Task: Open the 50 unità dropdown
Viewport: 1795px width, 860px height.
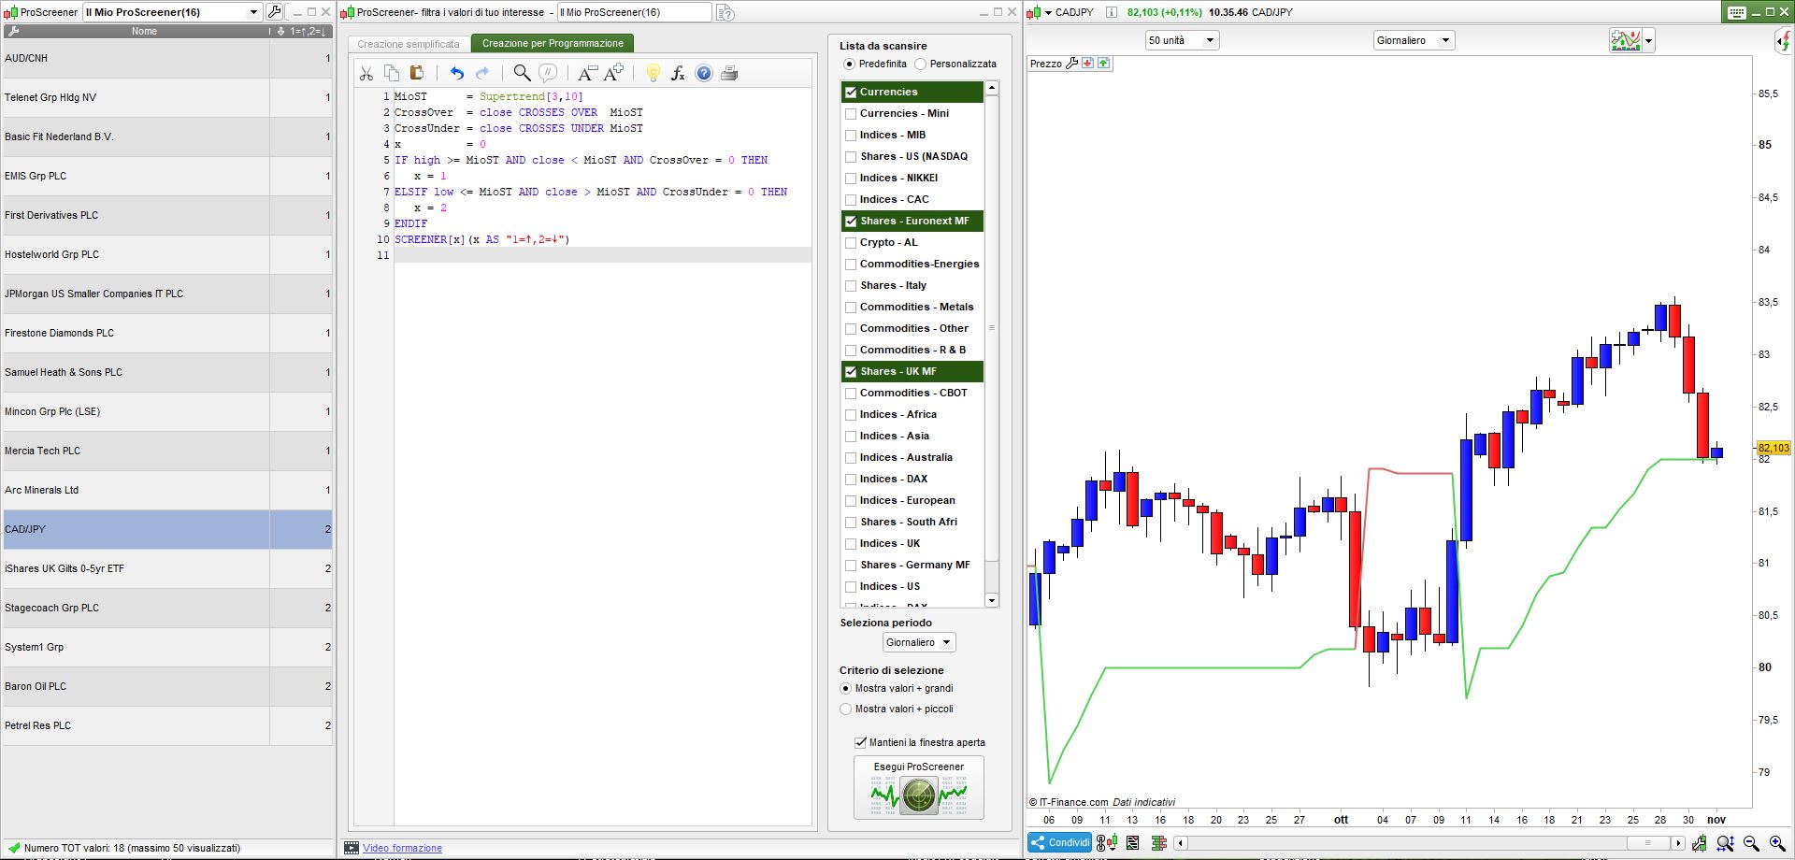Action: 1182,40
